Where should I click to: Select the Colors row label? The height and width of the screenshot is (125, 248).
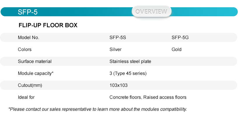click(x=25, y=50)
